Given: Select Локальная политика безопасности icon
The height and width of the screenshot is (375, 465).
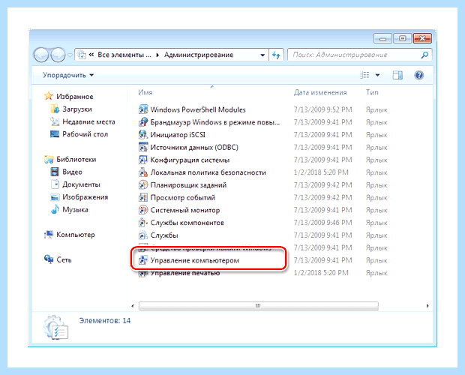Looking at the screenshot, I should pyautogui.click(x=143, y=172).
